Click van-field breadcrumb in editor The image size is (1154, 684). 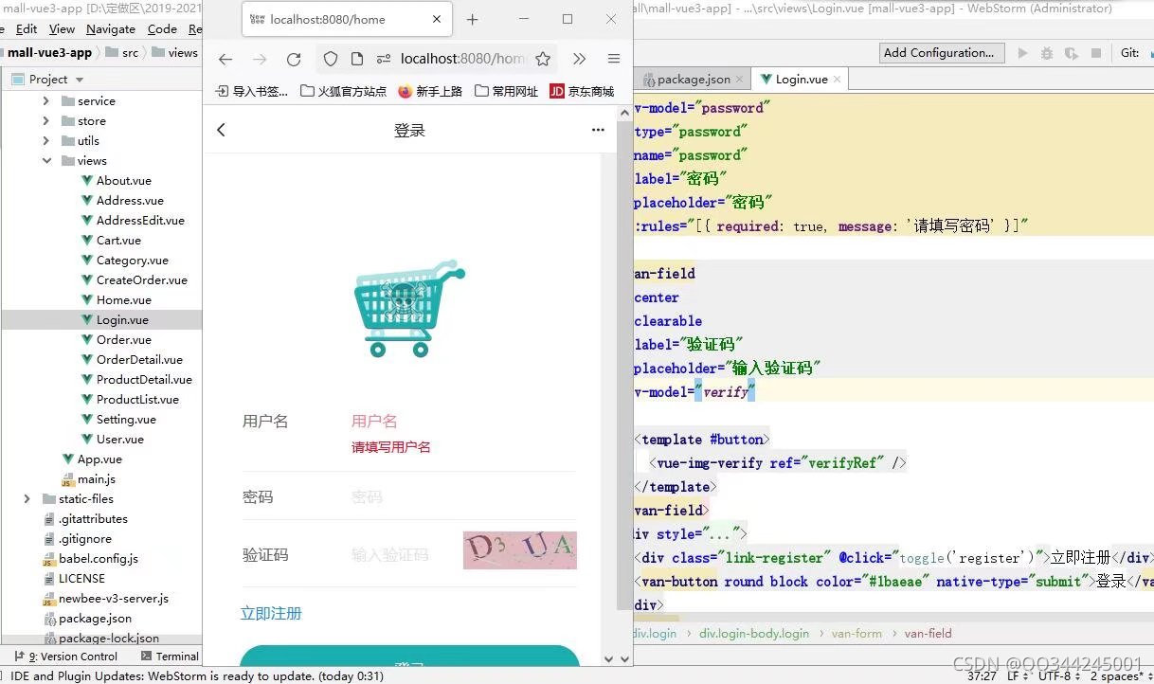coord(928,633)
